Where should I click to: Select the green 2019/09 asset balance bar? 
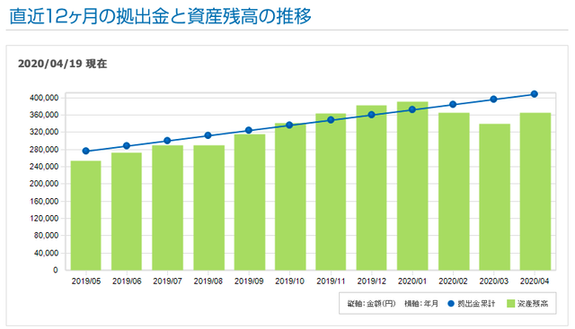click(250, 203)
